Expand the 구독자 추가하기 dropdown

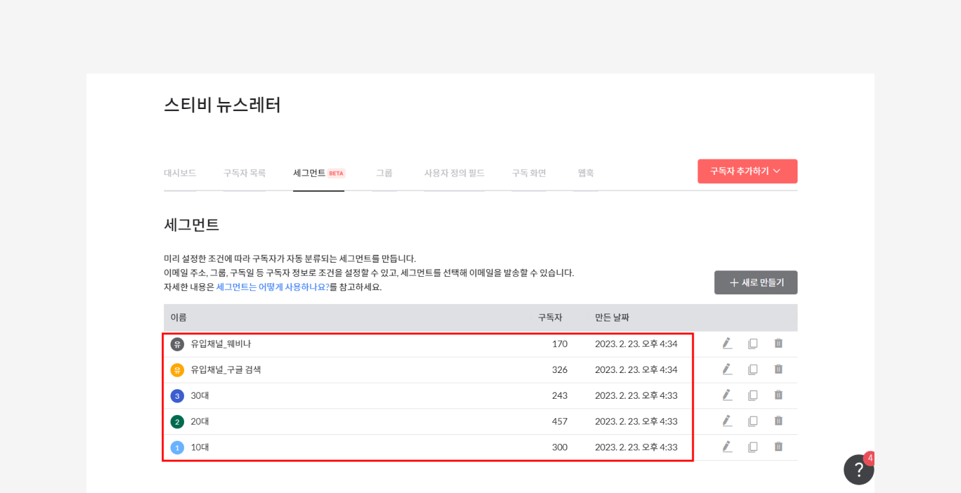pos(747,171)
